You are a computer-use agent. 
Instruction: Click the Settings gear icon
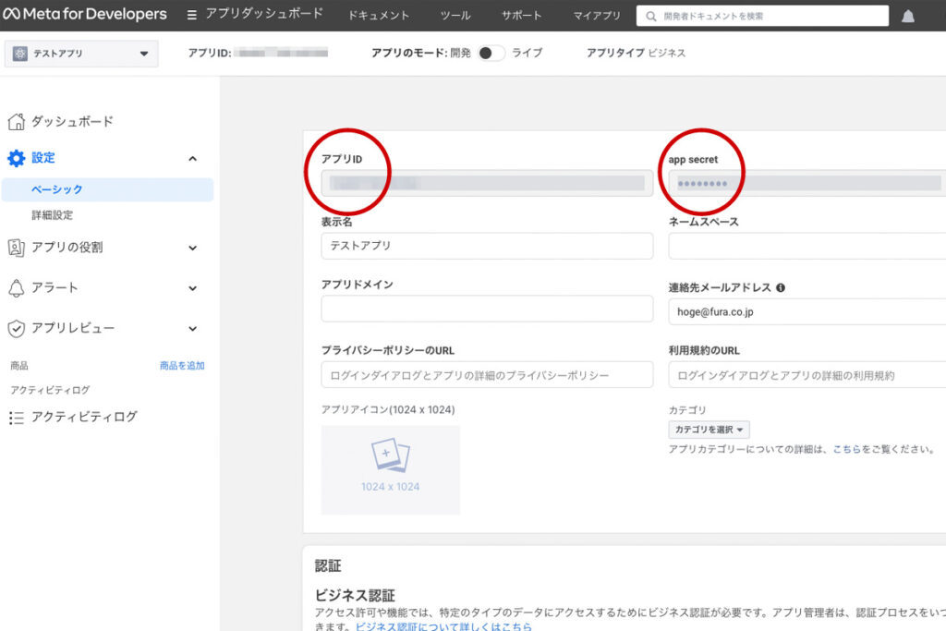click(x=17, y=158)
